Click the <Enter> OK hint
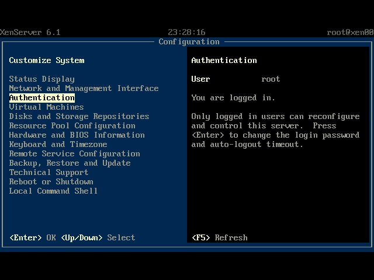Screen dimensions: 374x280 click(x=33, y=237)
